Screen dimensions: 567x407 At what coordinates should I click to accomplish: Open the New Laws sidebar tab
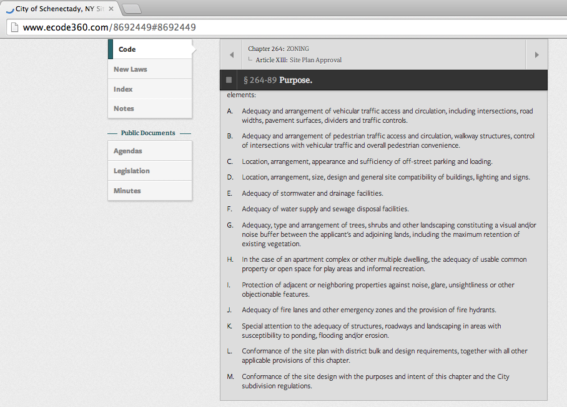150,69
